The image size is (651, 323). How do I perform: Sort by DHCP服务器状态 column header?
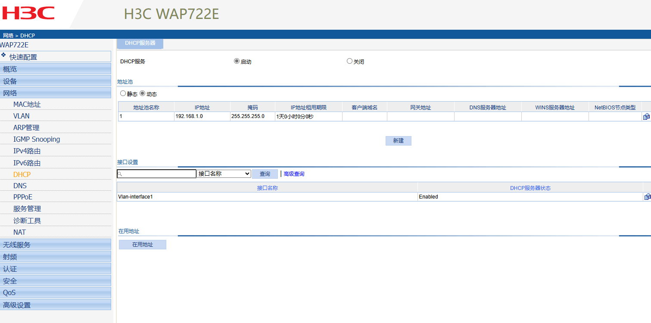point(530,188)
